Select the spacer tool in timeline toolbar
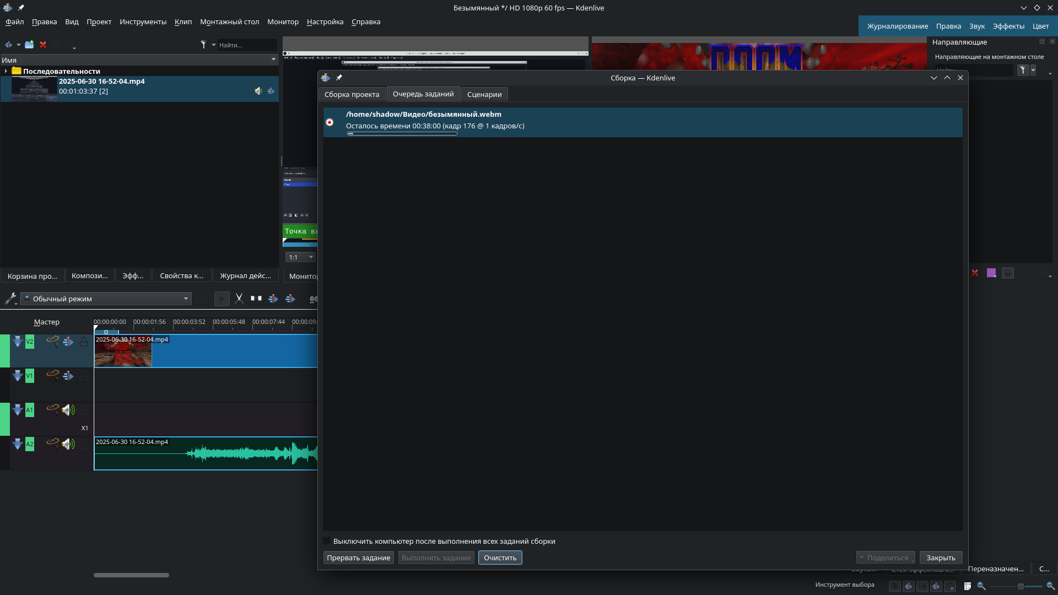Viewport: 1058px width, 595px height. point(256,299)
